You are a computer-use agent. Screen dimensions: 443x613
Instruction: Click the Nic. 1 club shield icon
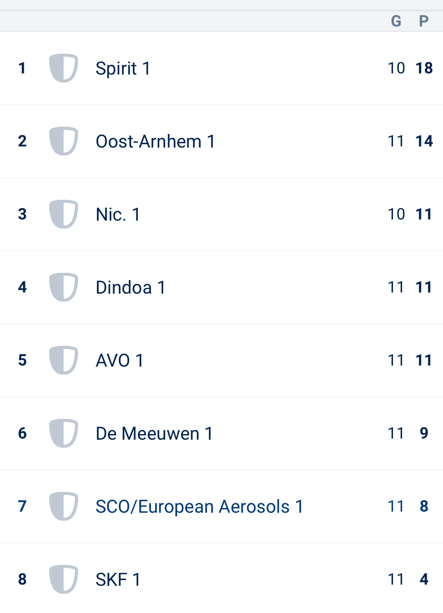(64, 214)
